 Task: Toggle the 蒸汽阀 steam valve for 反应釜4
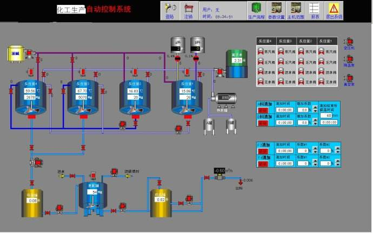[260, 51]
